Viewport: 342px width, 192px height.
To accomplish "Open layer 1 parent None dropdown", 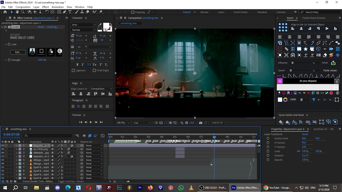I will pyautogui.click(x=94, y=146).
